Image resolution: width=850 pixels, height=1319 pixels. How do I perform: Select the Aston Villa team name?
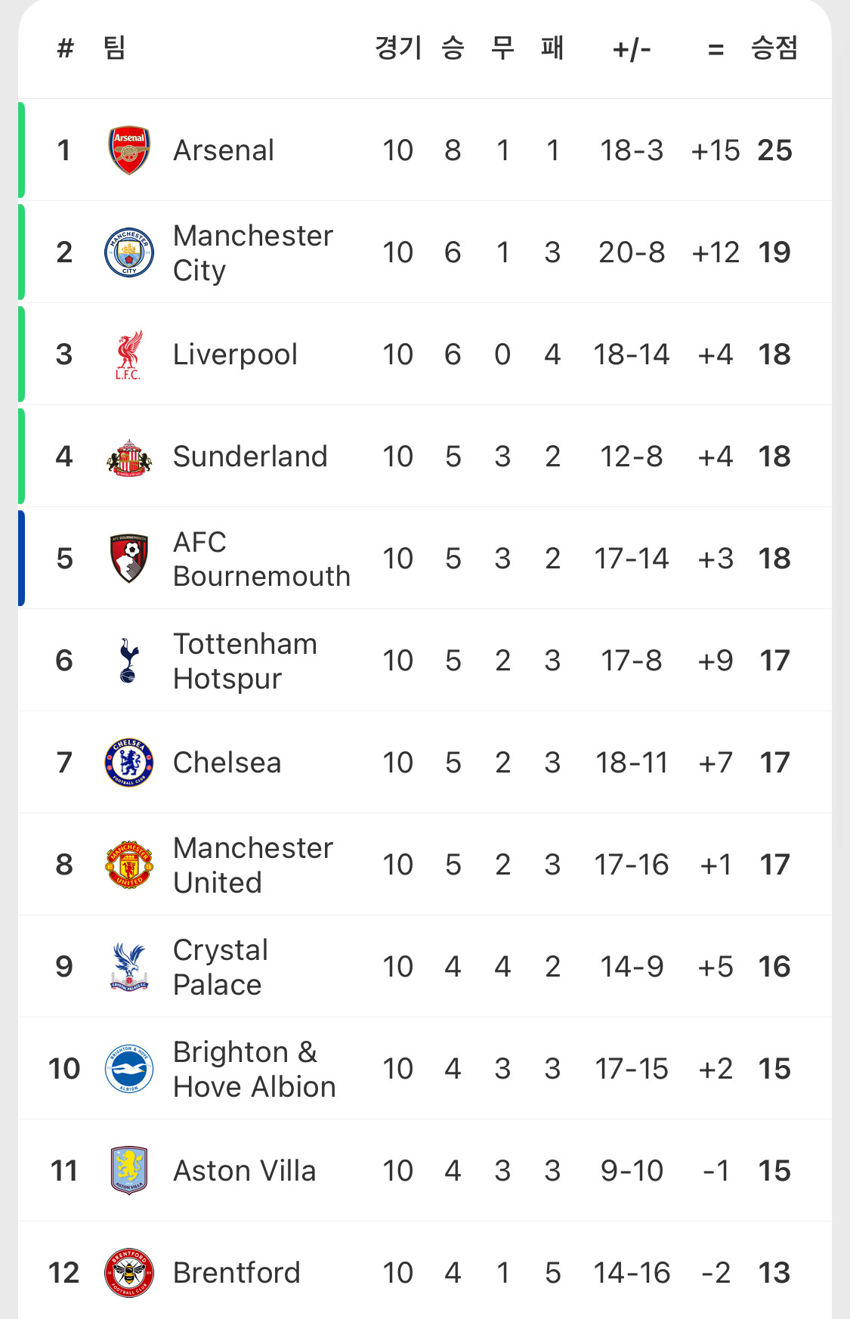tap(244, 1171)
